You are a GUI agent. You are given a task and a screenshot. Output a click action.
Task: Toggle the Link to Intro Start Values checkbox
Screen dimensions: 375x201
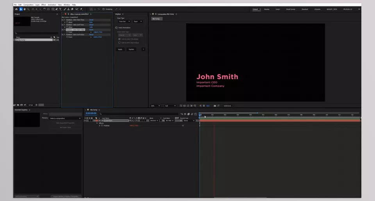click(x=120, y=43)
